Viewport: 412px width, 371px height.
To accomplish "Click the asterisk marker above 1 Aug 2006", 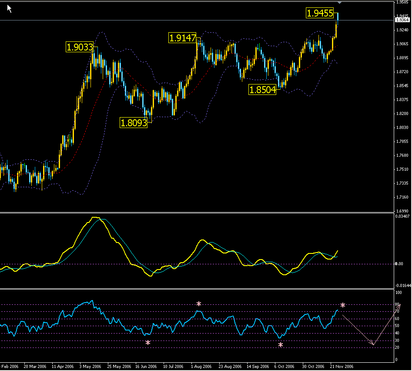I will pos(199,304).
